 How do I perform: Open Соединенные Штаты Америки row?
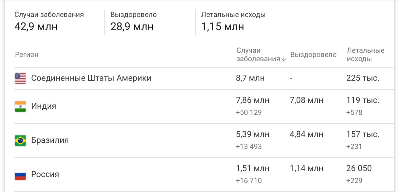pos(91,78)
